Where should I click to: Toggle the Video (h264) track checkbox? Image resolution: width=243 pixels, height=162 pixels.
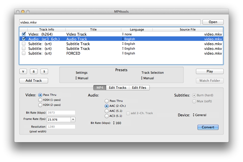coord(24,34)
